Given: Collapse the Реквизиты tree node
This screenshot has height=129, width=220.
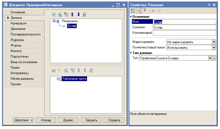Looking at the screenshot, I should point(54,21).
